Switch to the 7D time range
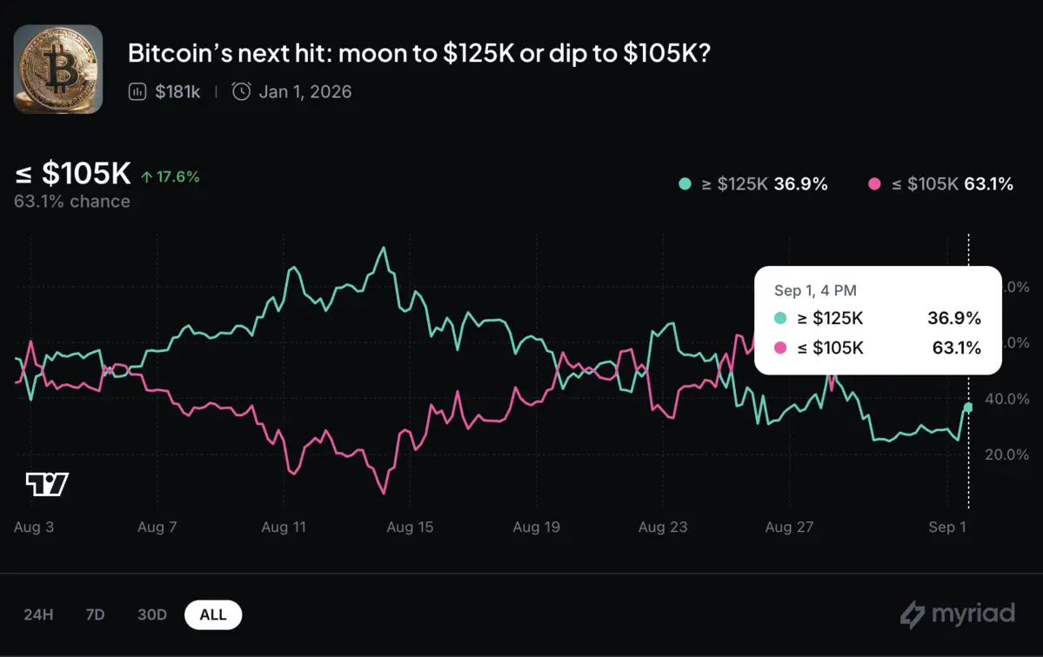Screen dimensions: 1043x657 pos(95,615)
